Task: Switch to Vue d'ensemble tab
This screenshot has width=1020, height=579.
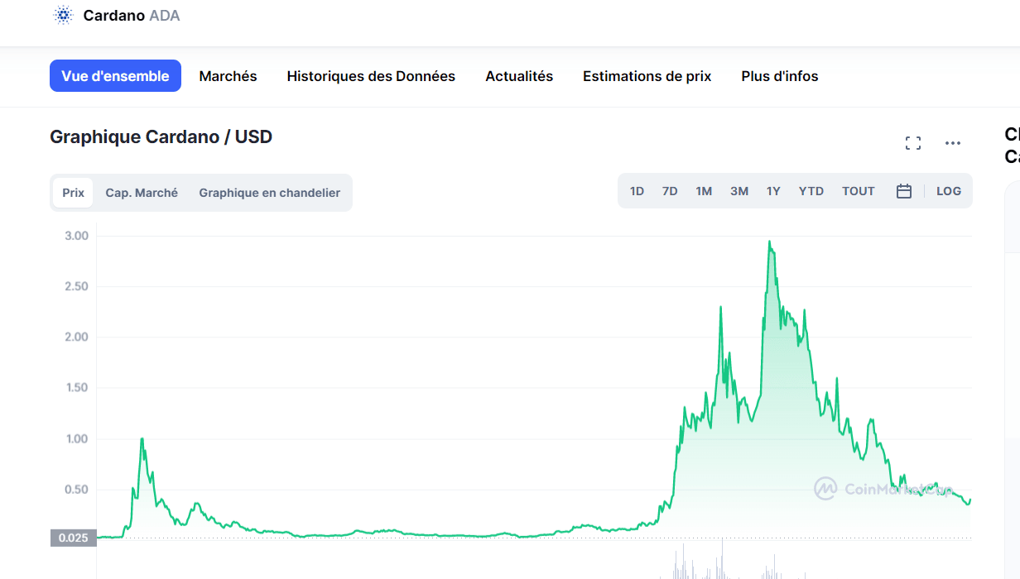Action: coord(115,76)
